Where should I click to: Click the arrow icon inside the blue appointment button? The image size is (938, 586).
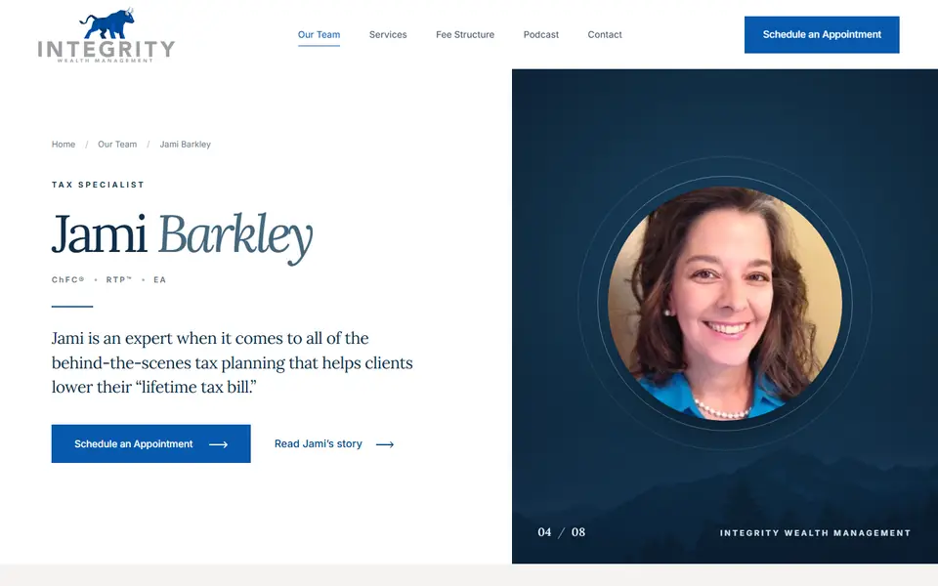pos(218,444)
